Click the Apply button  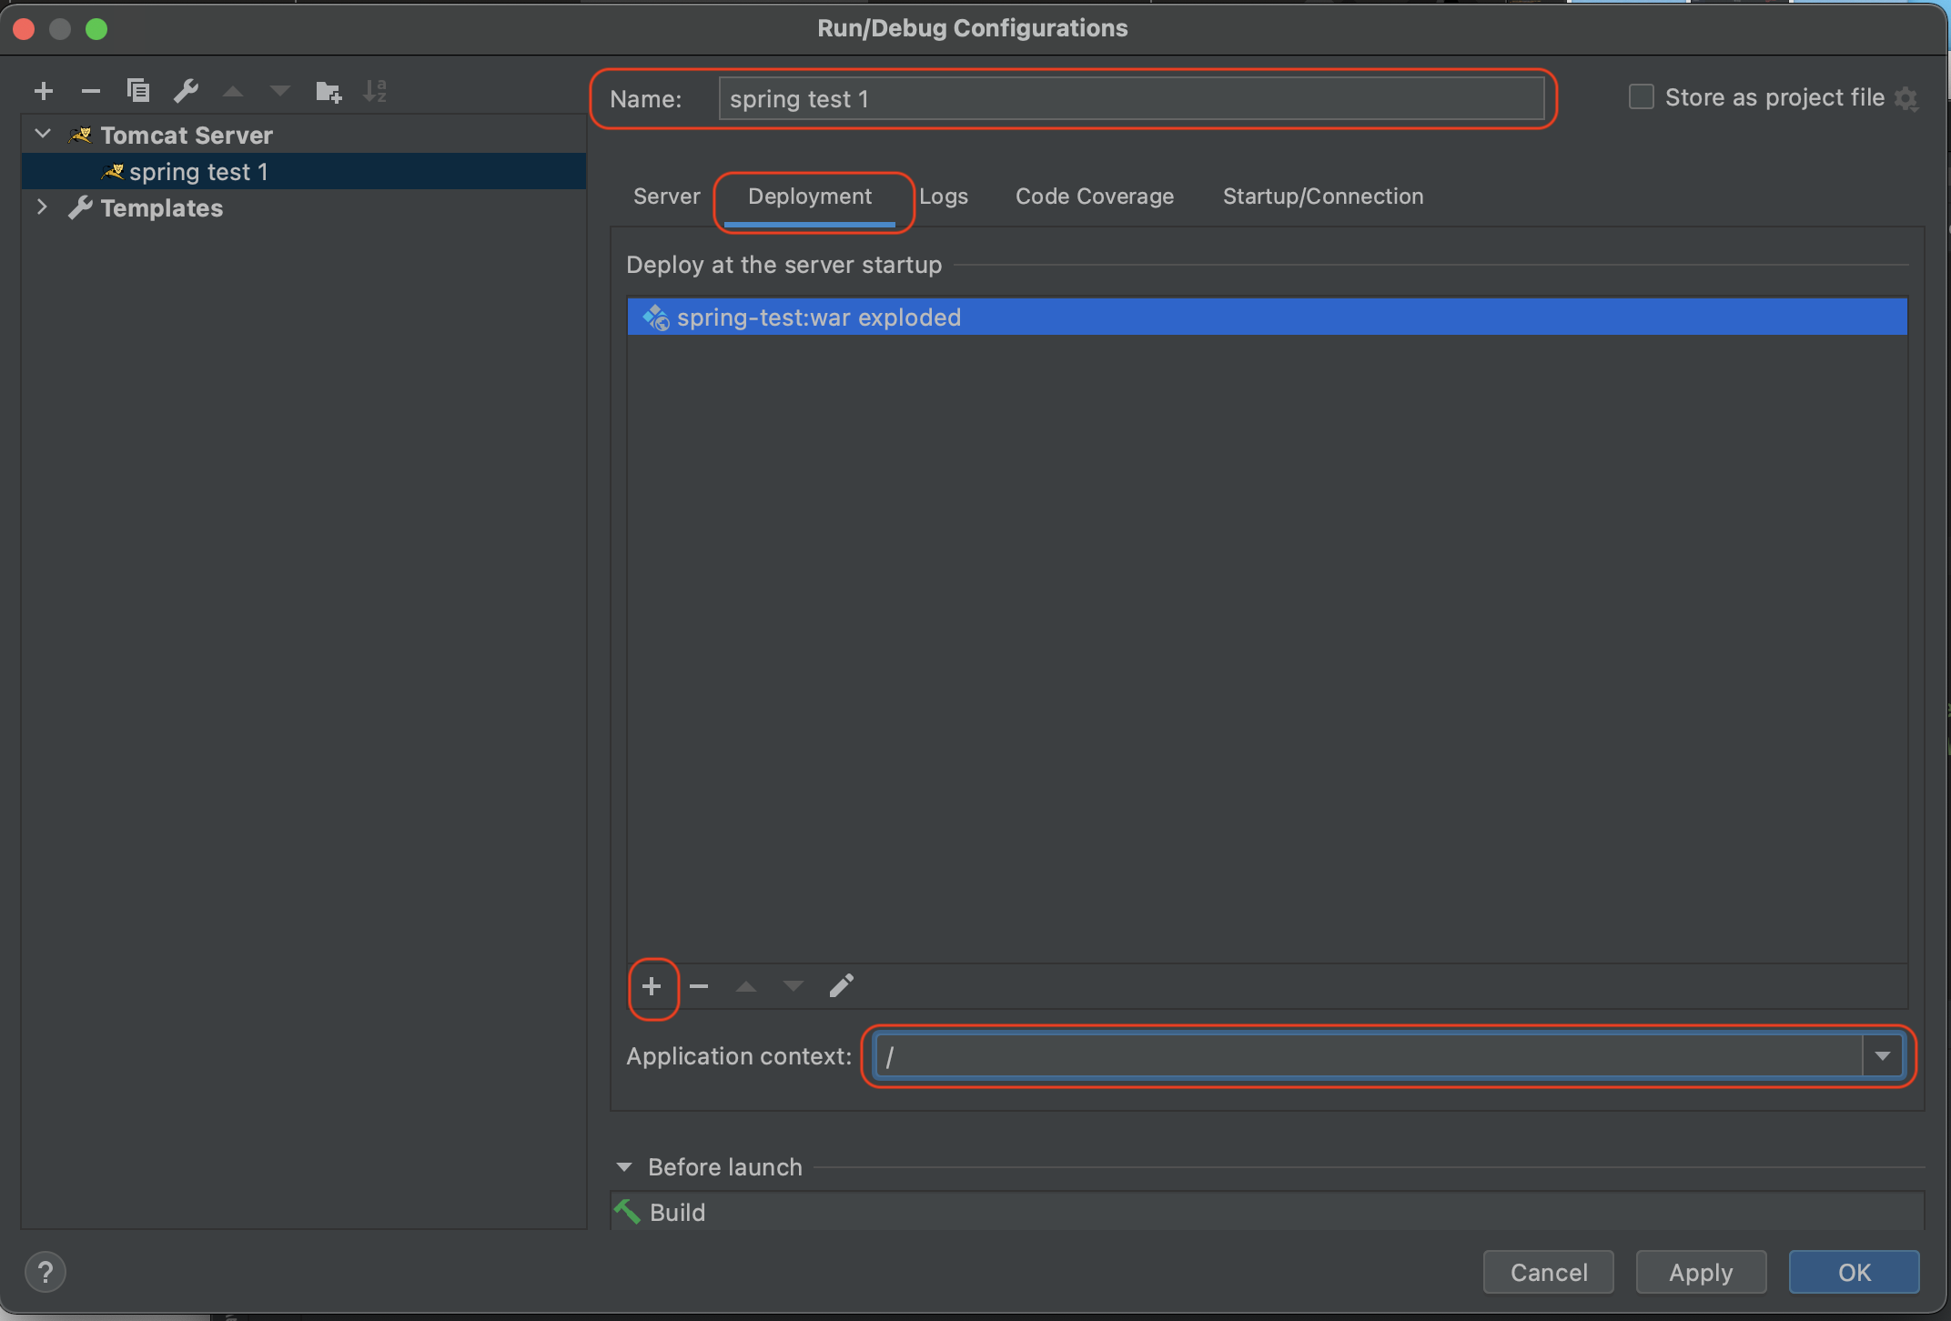pos(1700,1272)
